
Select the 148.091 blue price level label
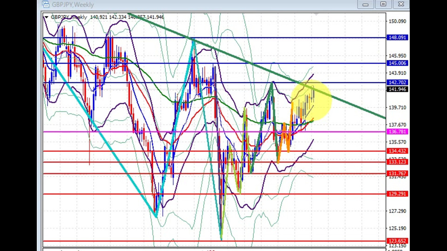pos(397,37)
